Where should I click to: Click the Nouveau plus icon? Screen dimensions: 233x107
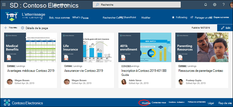point(5,28)
